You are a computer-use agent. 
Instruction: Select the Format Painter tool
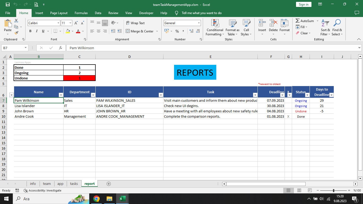(x=16, y=32)
